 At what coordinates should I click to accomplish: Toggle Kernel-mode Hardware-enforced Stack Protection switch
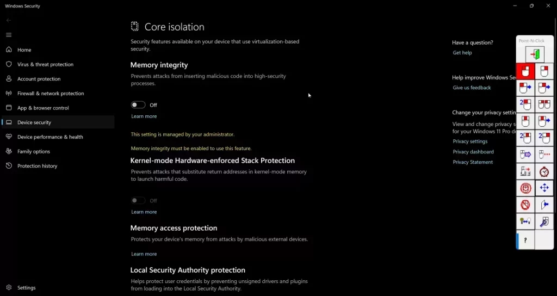[138, 200]
